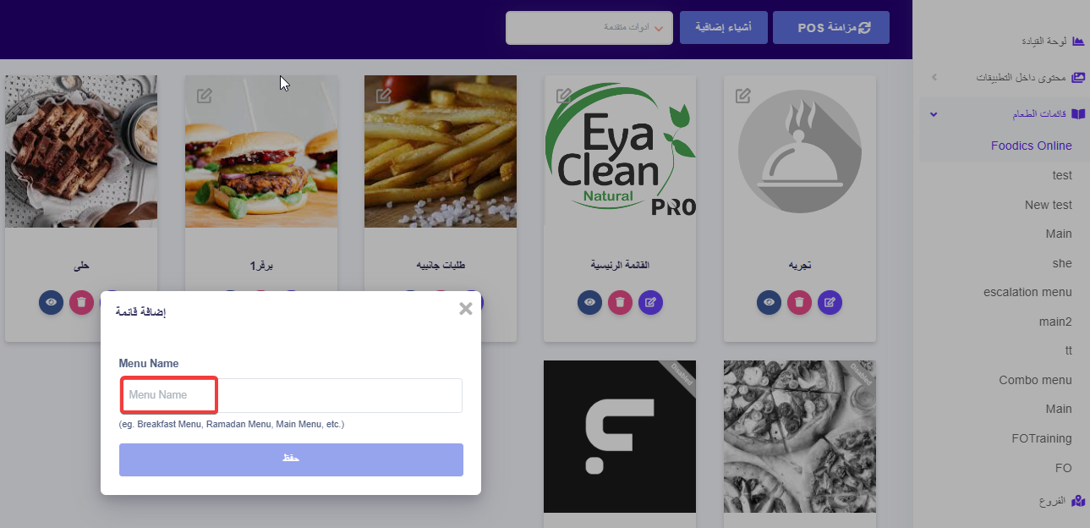Image resolution: width=1090 pixels, height=528 pixels.
Task: Close the إضافة قائمة dialog with X
Action: tap(465, 309)
